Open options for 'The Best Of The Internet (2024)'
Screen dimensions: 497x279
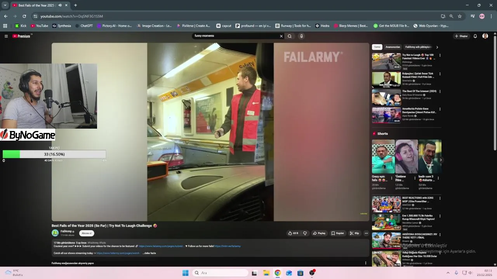coord(440,91)
